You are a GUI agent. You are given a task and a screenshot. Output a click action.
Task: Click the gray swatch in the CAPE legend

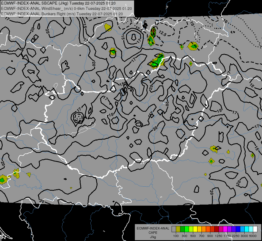(x=174, y=229)
